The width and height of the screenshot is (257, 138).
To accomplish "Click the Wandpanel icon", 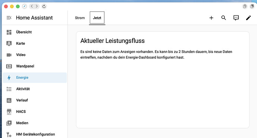I will 9,66.
